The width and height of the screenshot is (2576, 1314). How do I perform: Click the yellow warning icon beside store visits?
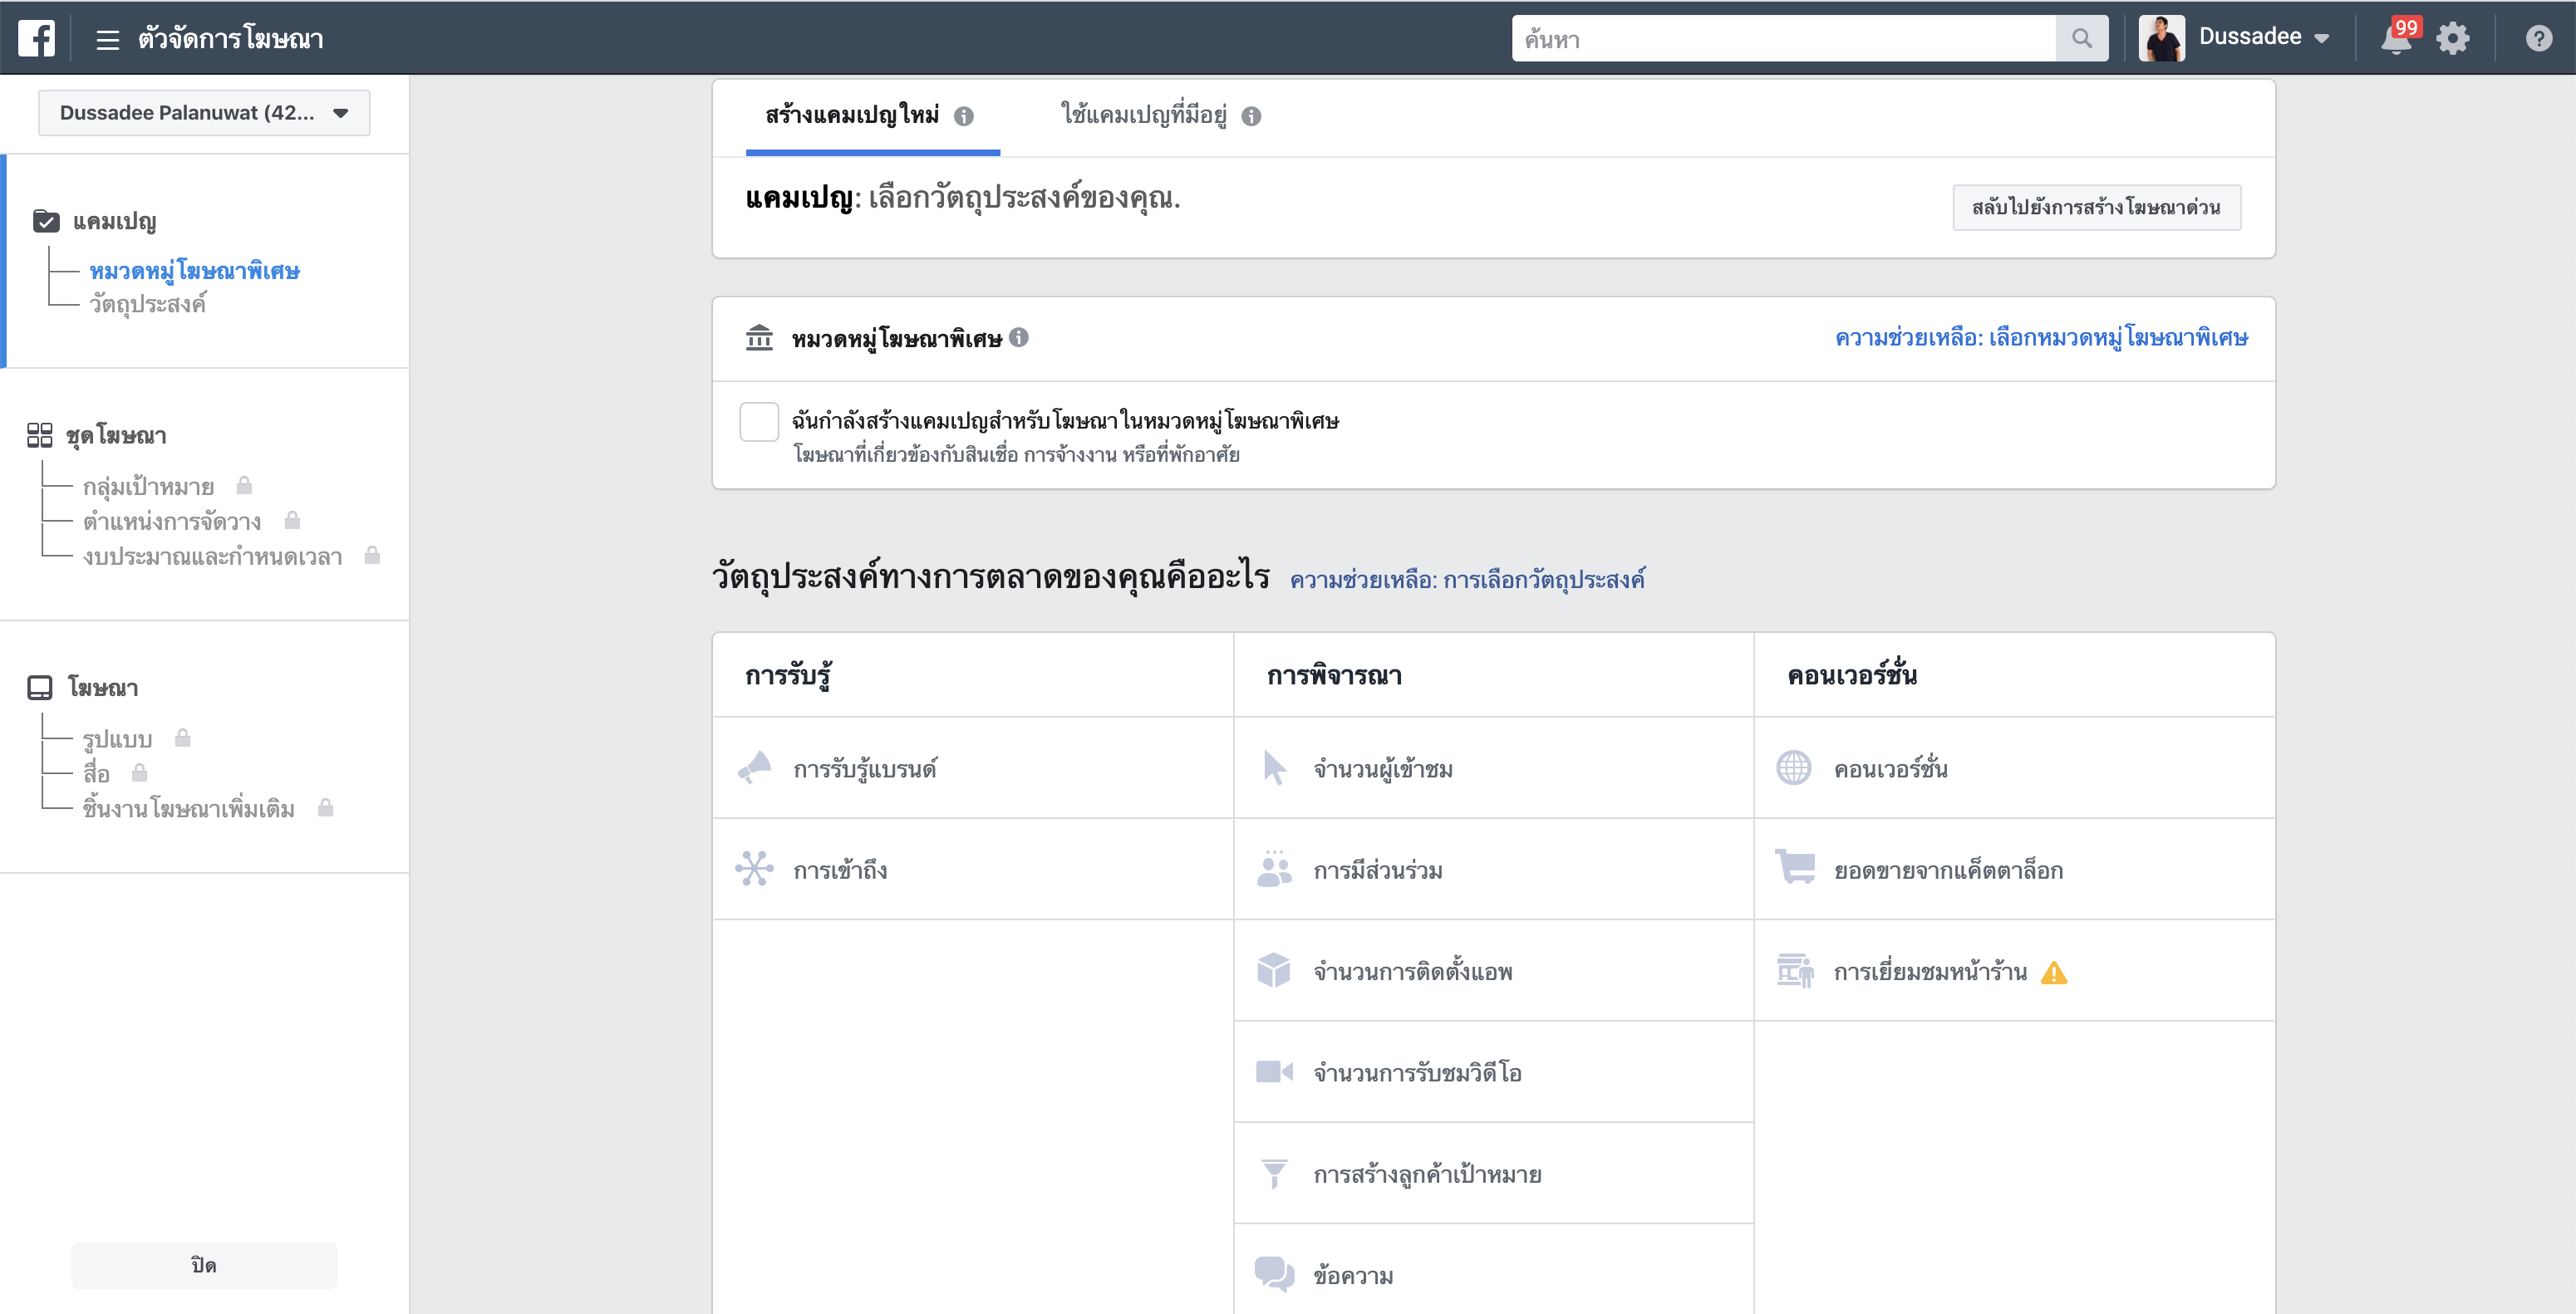pyautogui.click(x=2054, y=973)
